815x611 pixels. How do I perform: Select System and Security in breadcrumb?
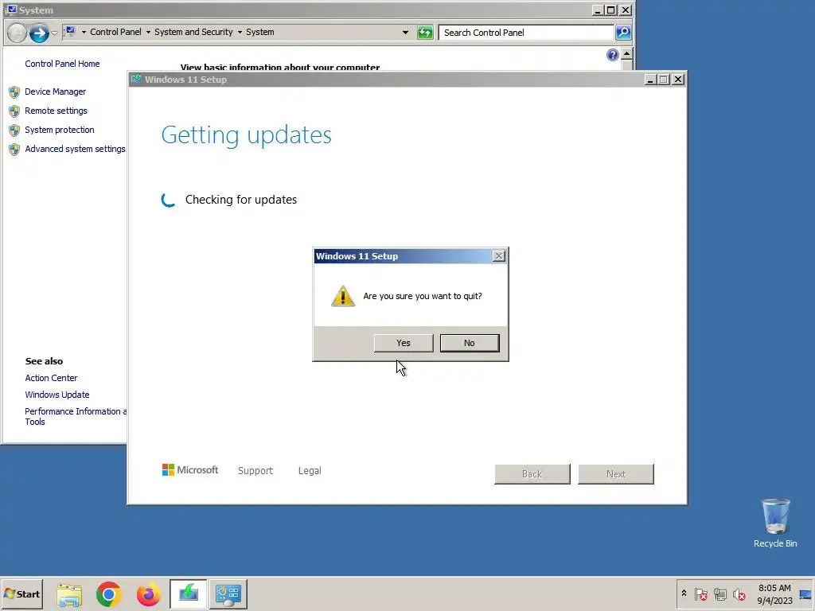tap(193, 32)
